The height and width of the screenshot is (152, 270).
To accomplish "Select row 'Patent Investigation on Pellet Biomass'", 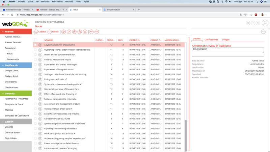I will pos(109,143).
